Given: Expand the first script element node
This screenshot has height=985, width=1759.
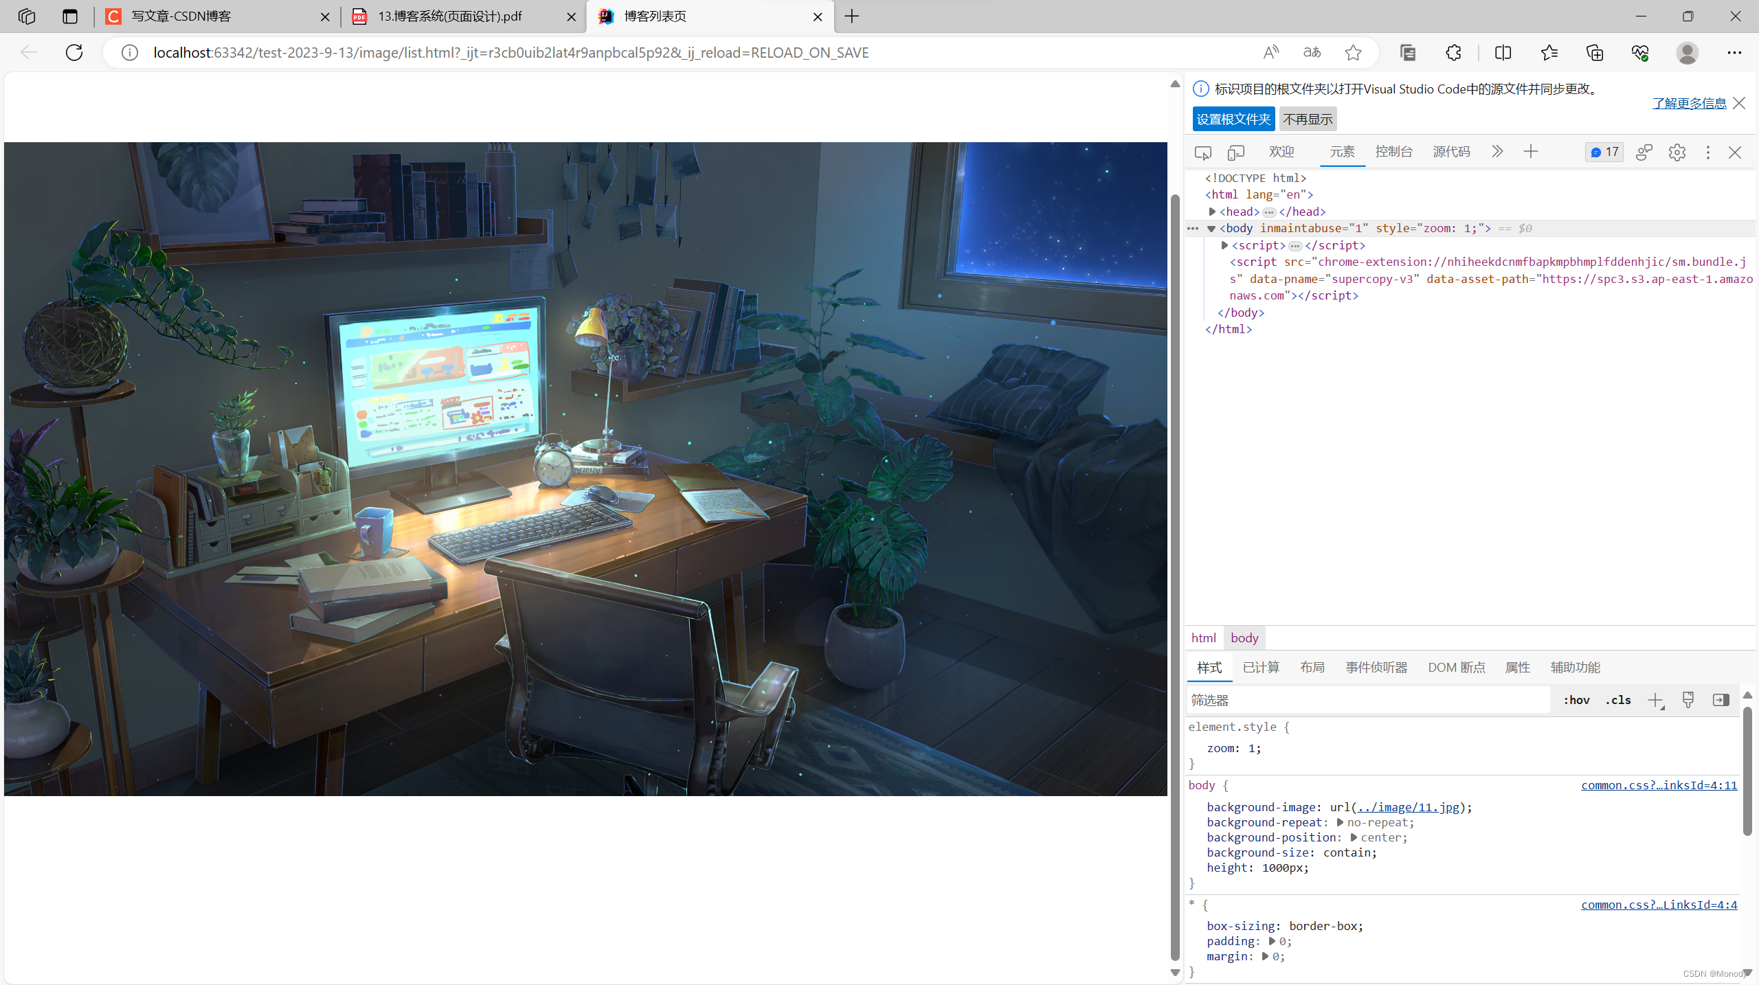Looking at the screenshot, I should (1224, 245).
